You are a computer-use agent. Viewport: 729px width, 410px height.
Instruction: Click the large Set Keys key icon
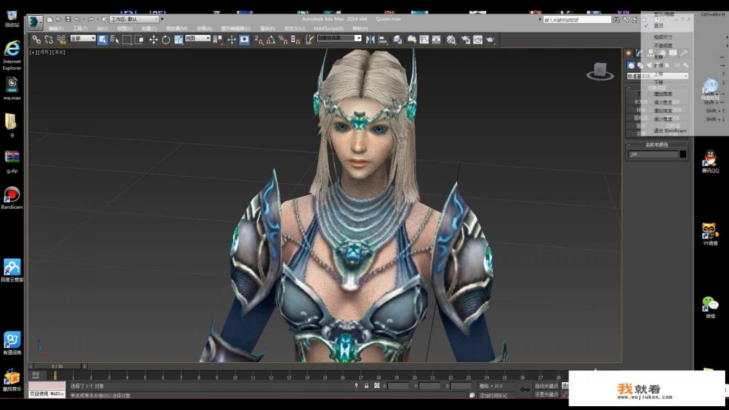tap(525, 390)
